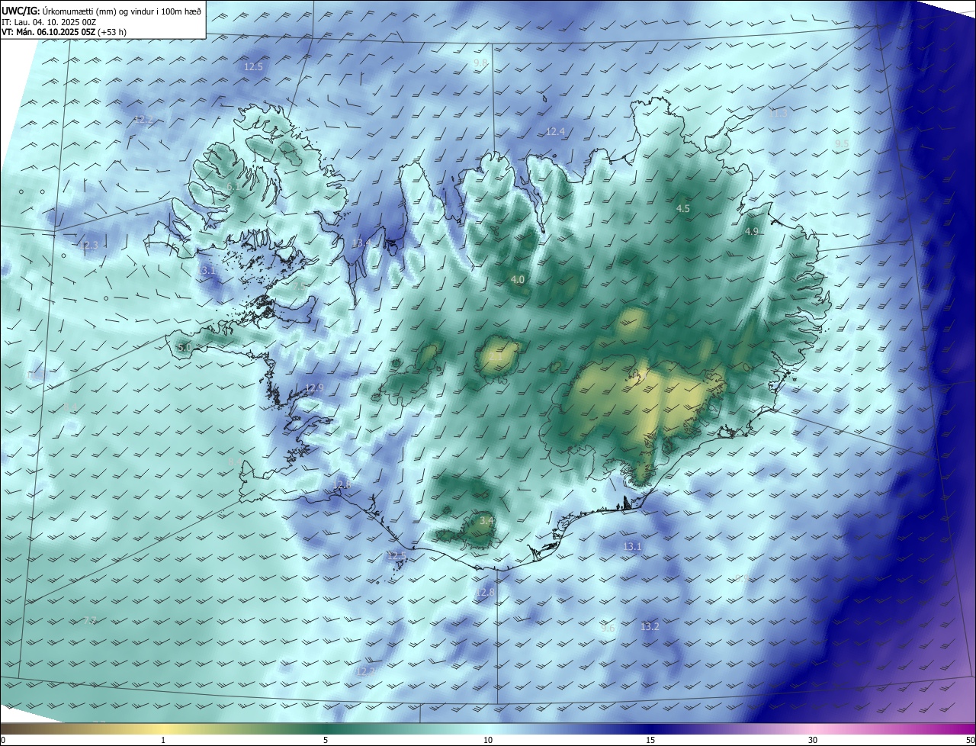Click the 15 tick on the color scale
Image resolution: width=976 pixels, height=746 pixels.
pos(650,740)
